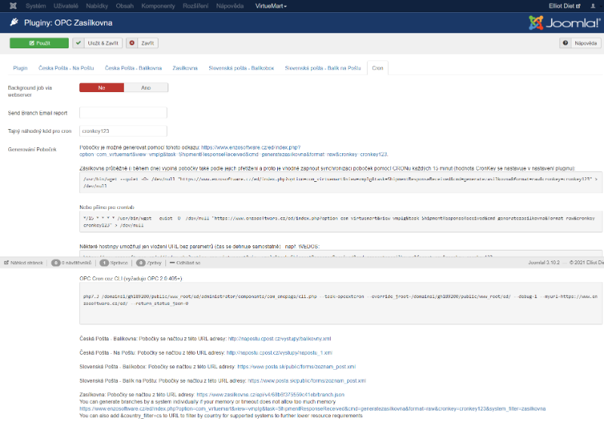Screen dimensions: 604x446
Task: Open the system_filter=zasilkovna URL link
Action: pyautogui.click(x=313, y=408)
